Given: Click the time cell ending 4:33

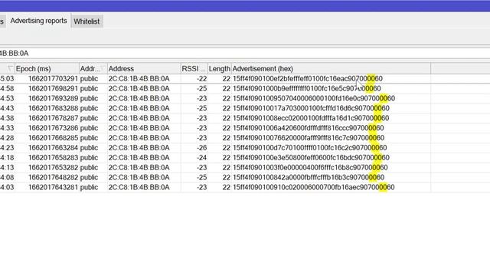Looking at the screenshot, I should 7,128.
